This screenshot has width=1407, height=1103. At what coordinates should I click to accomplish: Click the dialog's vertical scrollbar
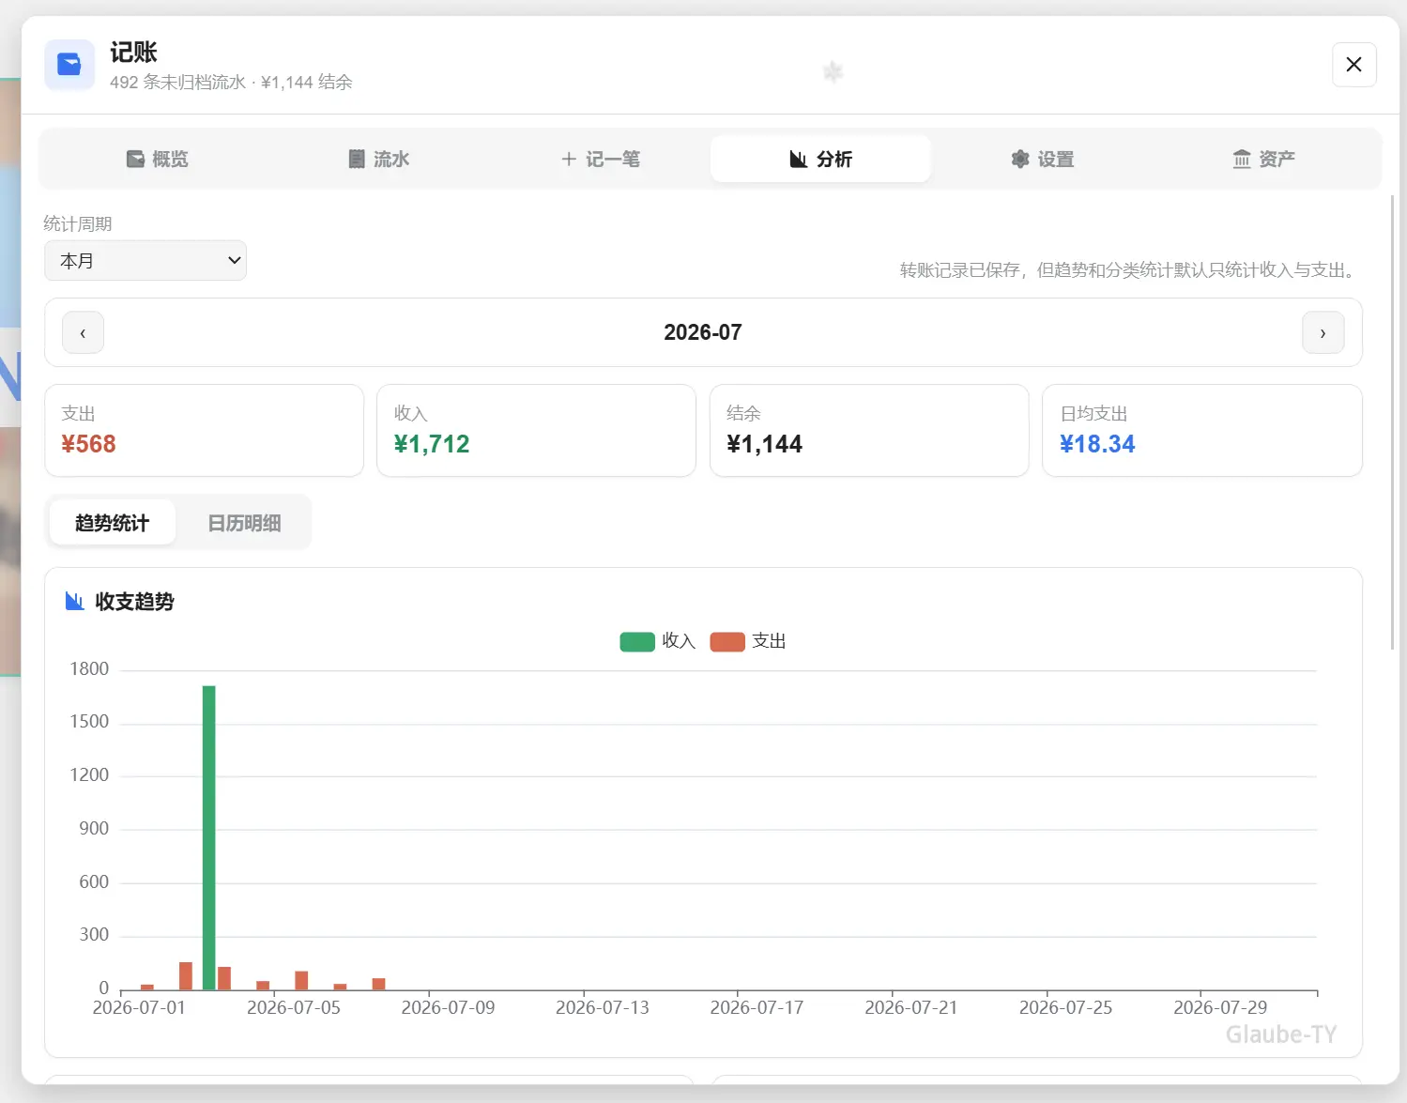click(x=1393, y=422)
